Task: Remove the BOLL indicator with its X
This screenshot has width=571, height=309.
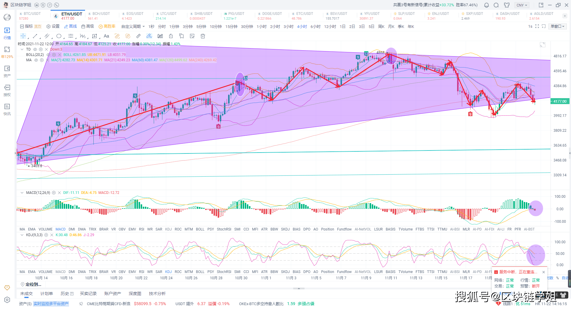Action: (59, 55)
